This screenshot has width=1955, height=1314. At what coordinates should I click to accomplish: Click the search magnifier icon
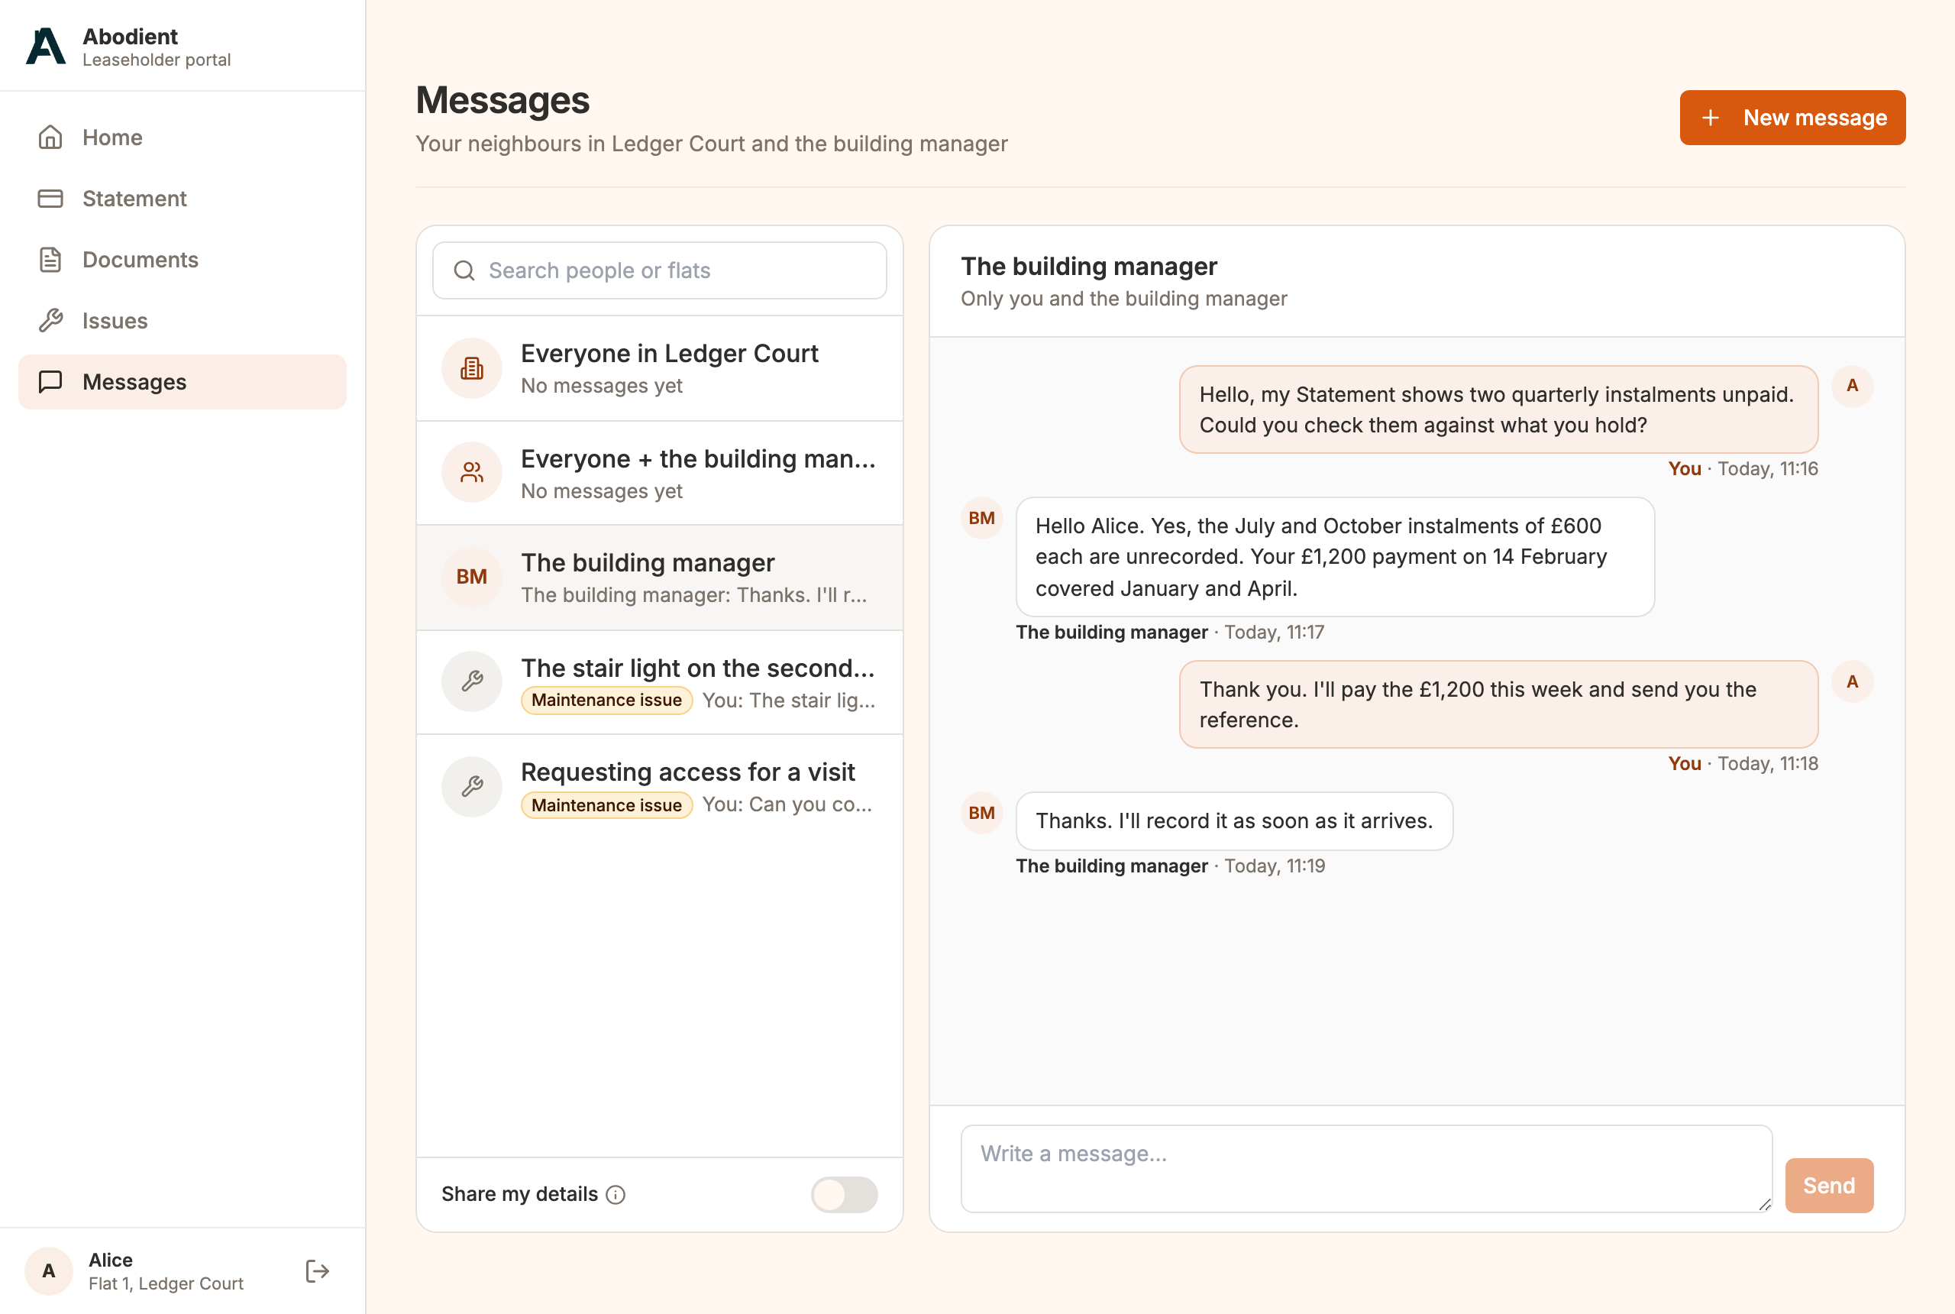[464, 270]
